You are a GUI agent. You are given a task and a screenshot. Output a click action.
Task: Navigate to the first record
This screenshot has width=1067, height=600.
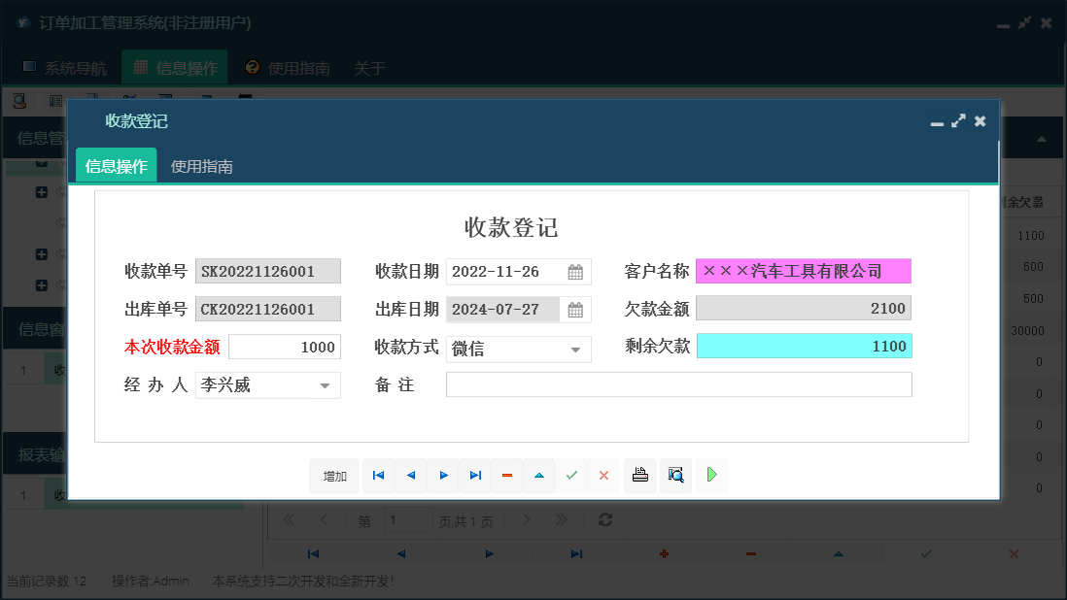click(x=378, y=476)
